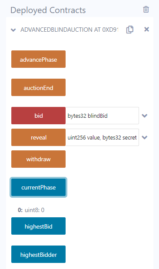
Task: Execute the reveal function
Action: [x=38, y=137]
